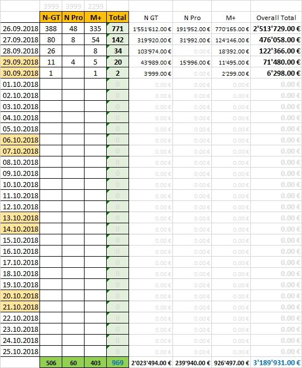
Task: Click the Overall Total column header
Action: [x=276, y=18]
